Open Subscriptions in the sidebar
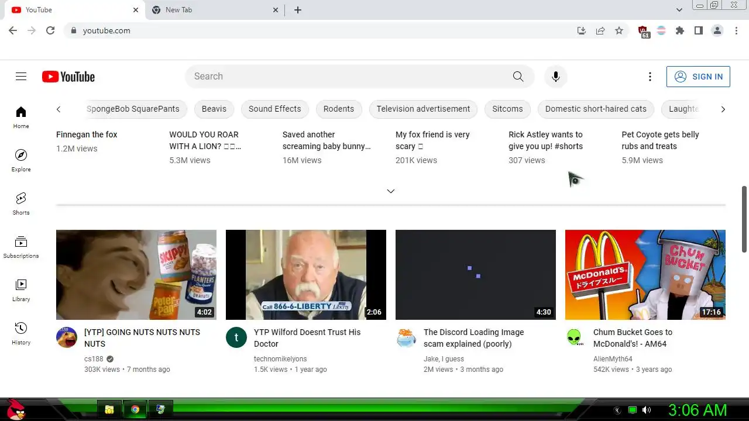Screen dimensions: 749x421 point(21,247)
